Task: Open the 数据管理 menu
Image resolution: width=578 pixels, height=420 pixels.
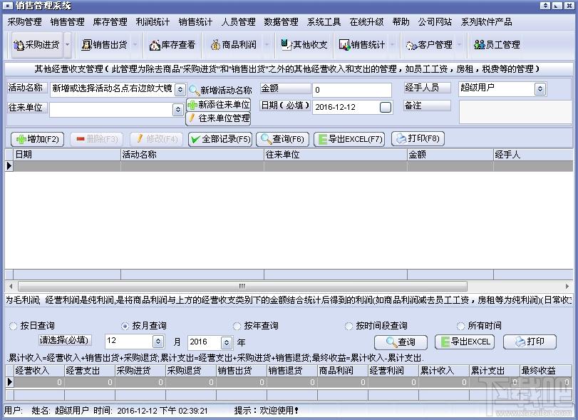Action: (281, 22)
